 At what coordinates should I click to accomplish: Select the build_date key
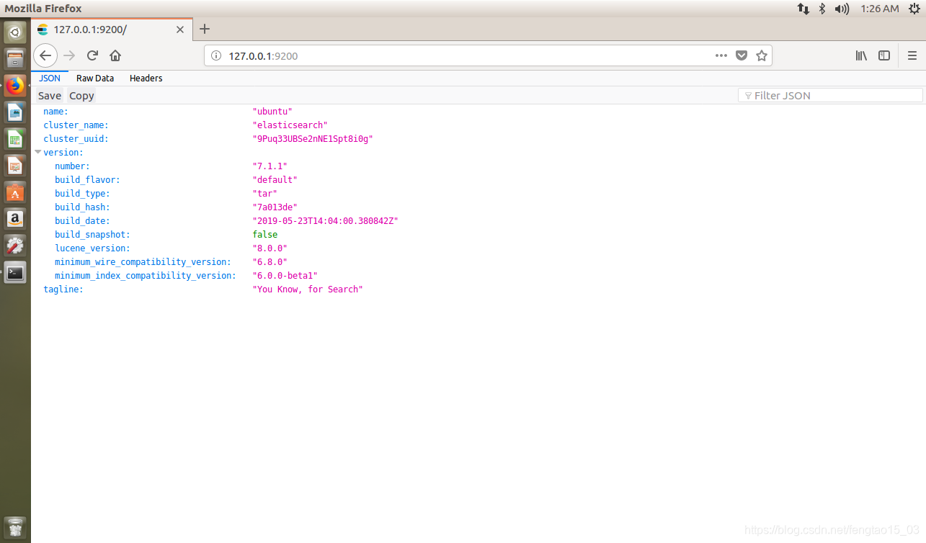[x=82, y=221]
